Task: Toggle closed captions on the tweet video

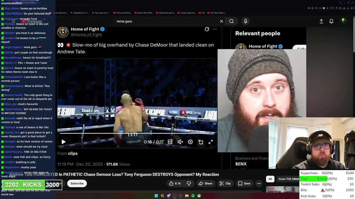Action: (170, 142)
